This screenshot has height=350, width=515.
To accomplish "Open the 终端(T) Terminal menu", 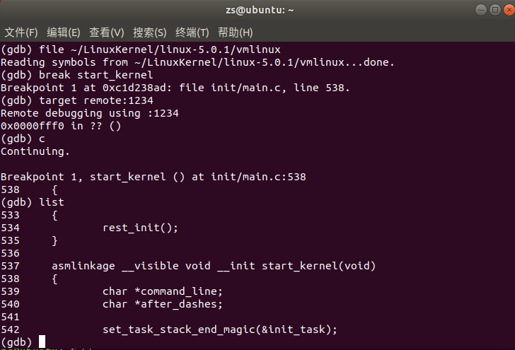I will [x=192, y=33].
